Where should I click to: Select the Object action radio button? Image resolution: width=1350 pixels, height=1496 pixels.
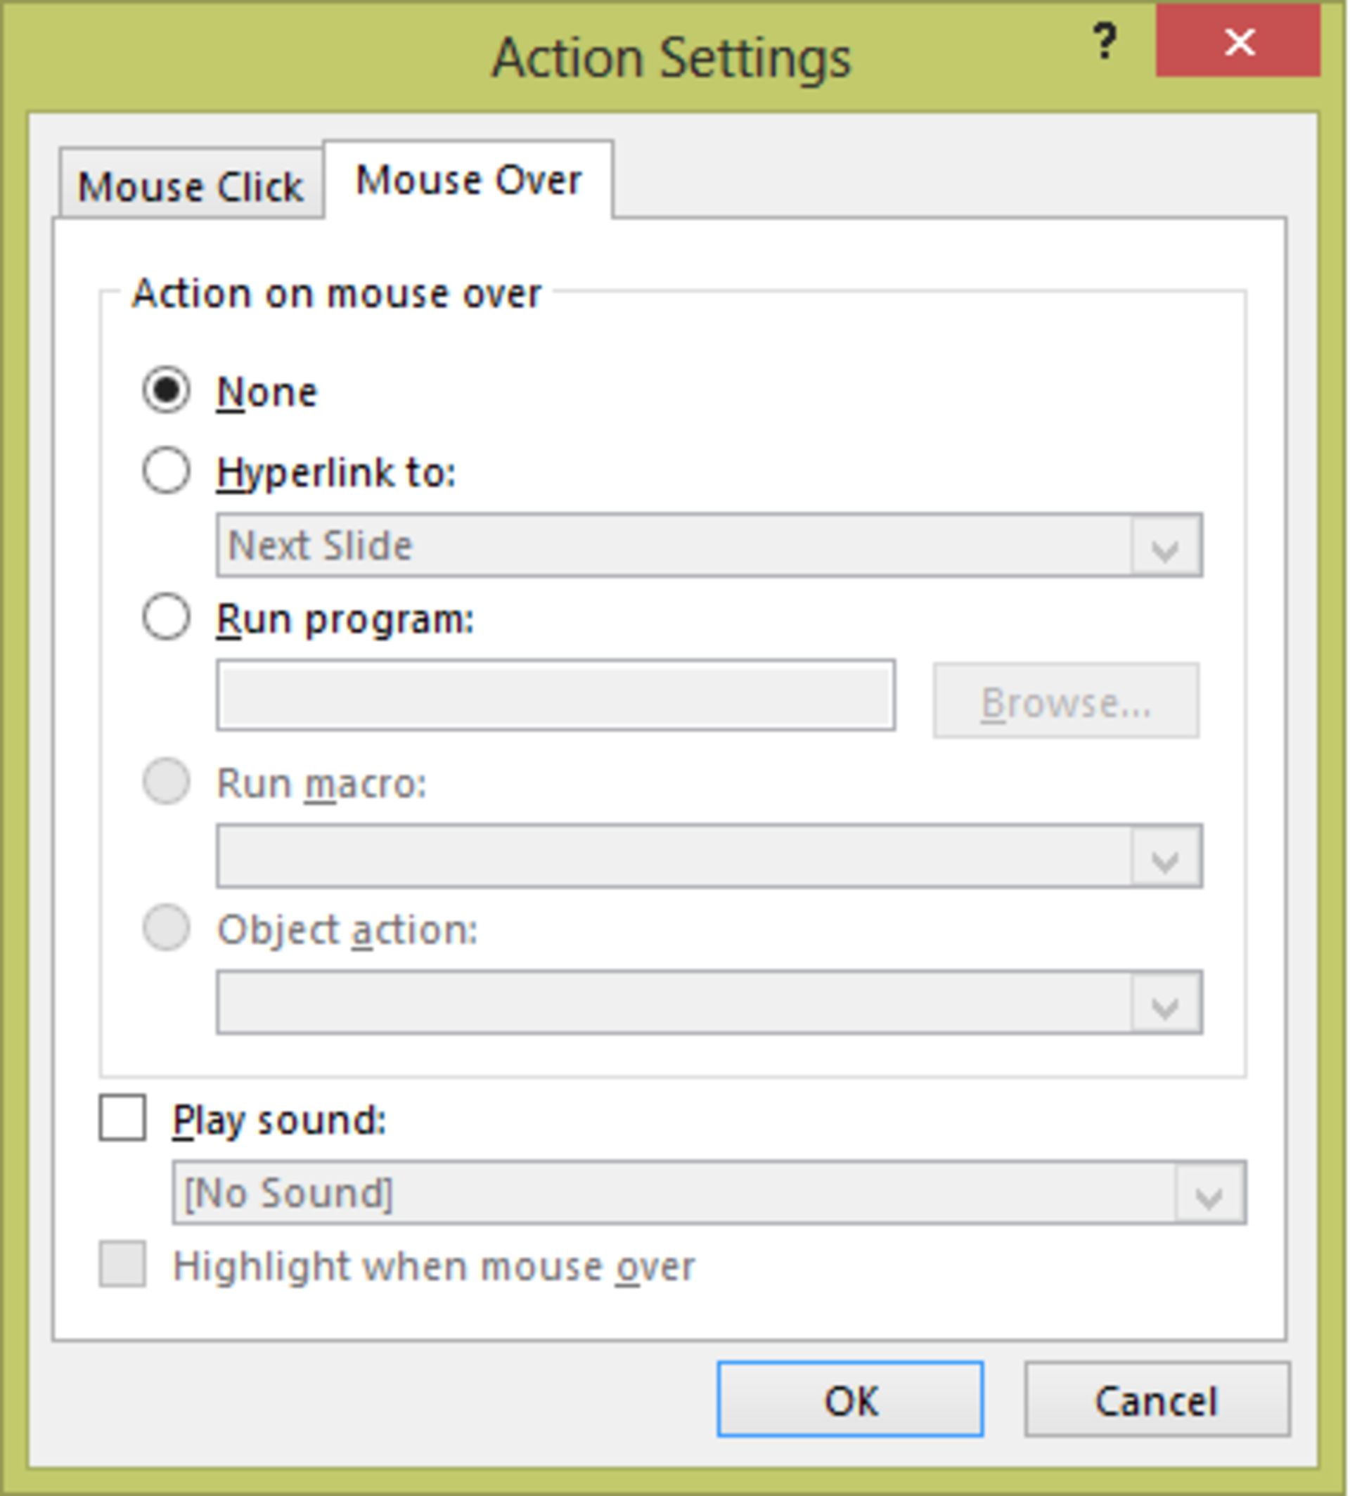coord(165,929)
